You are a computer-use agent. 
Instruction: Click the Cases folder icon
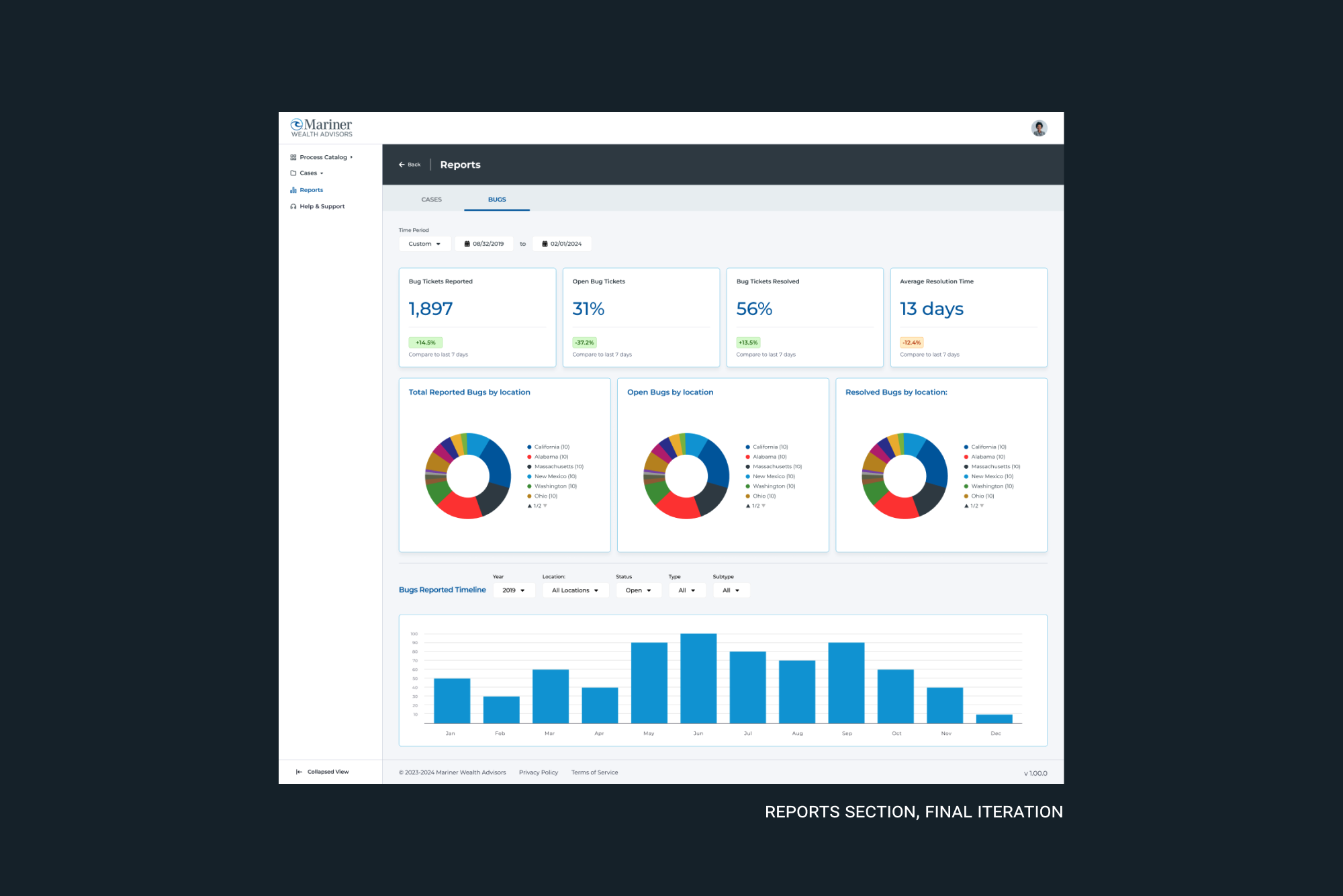[x=293, y=173]
